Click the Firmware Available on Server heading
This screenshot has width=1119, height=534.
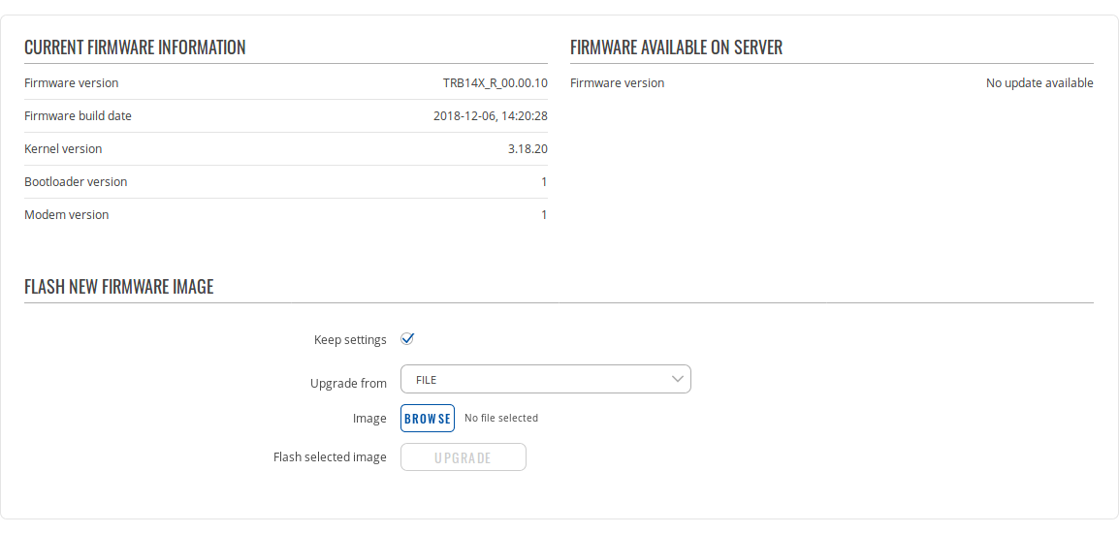[676, 47]
